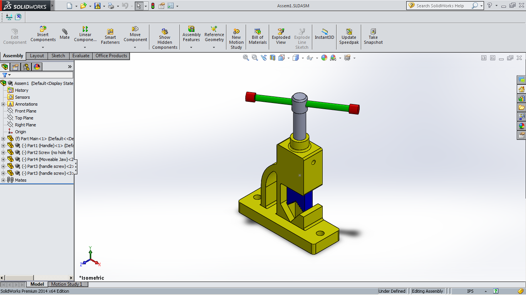Open the Reference Geometry dropdown arrow
The height and width of the screenshot is (295, 526).
(214, 48)
